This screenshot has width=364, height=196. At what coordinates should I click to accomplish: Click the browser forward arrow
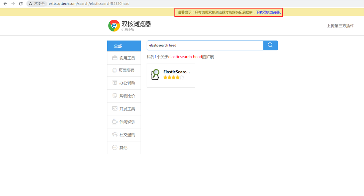(13, 4)
